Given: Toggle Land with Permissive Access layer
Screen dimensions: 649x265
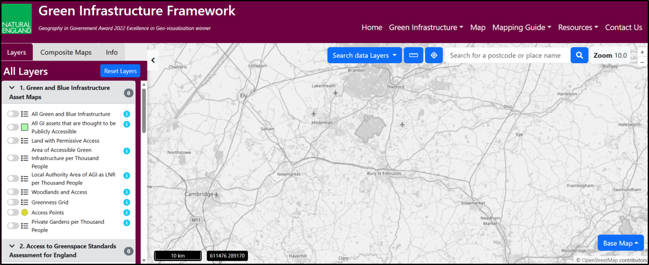Looking at the screenshot, I should point(14,141).
